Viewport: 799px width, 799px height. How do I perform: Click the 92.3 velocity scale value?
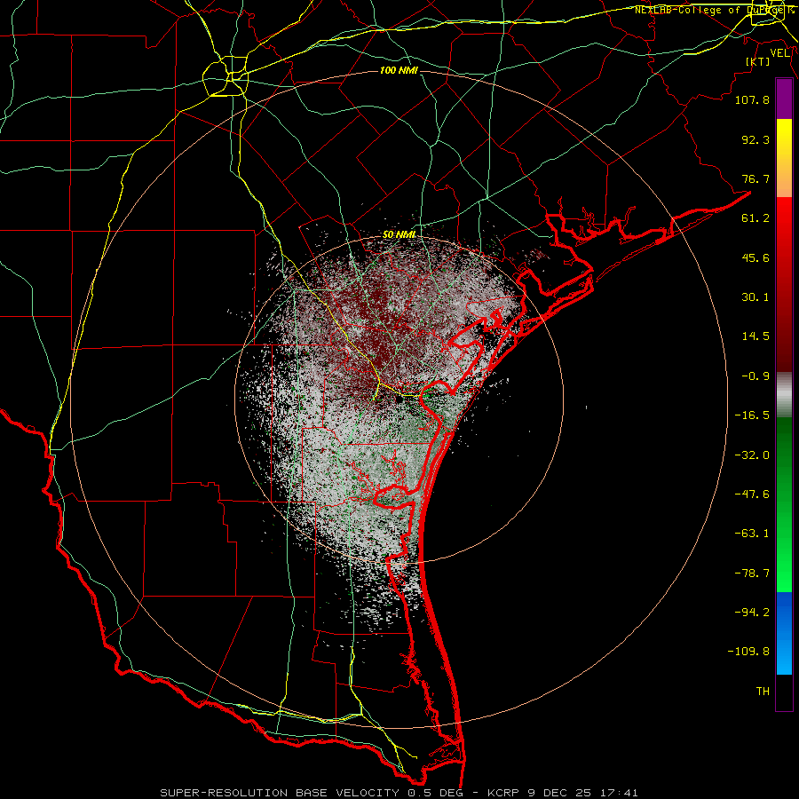pyautogui.click(x=755, y=139)
